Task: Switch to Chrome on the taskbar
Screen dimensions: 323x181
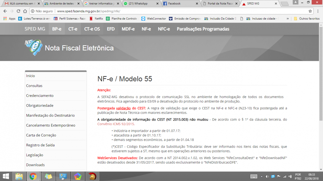Action: (x=33, y=176)
